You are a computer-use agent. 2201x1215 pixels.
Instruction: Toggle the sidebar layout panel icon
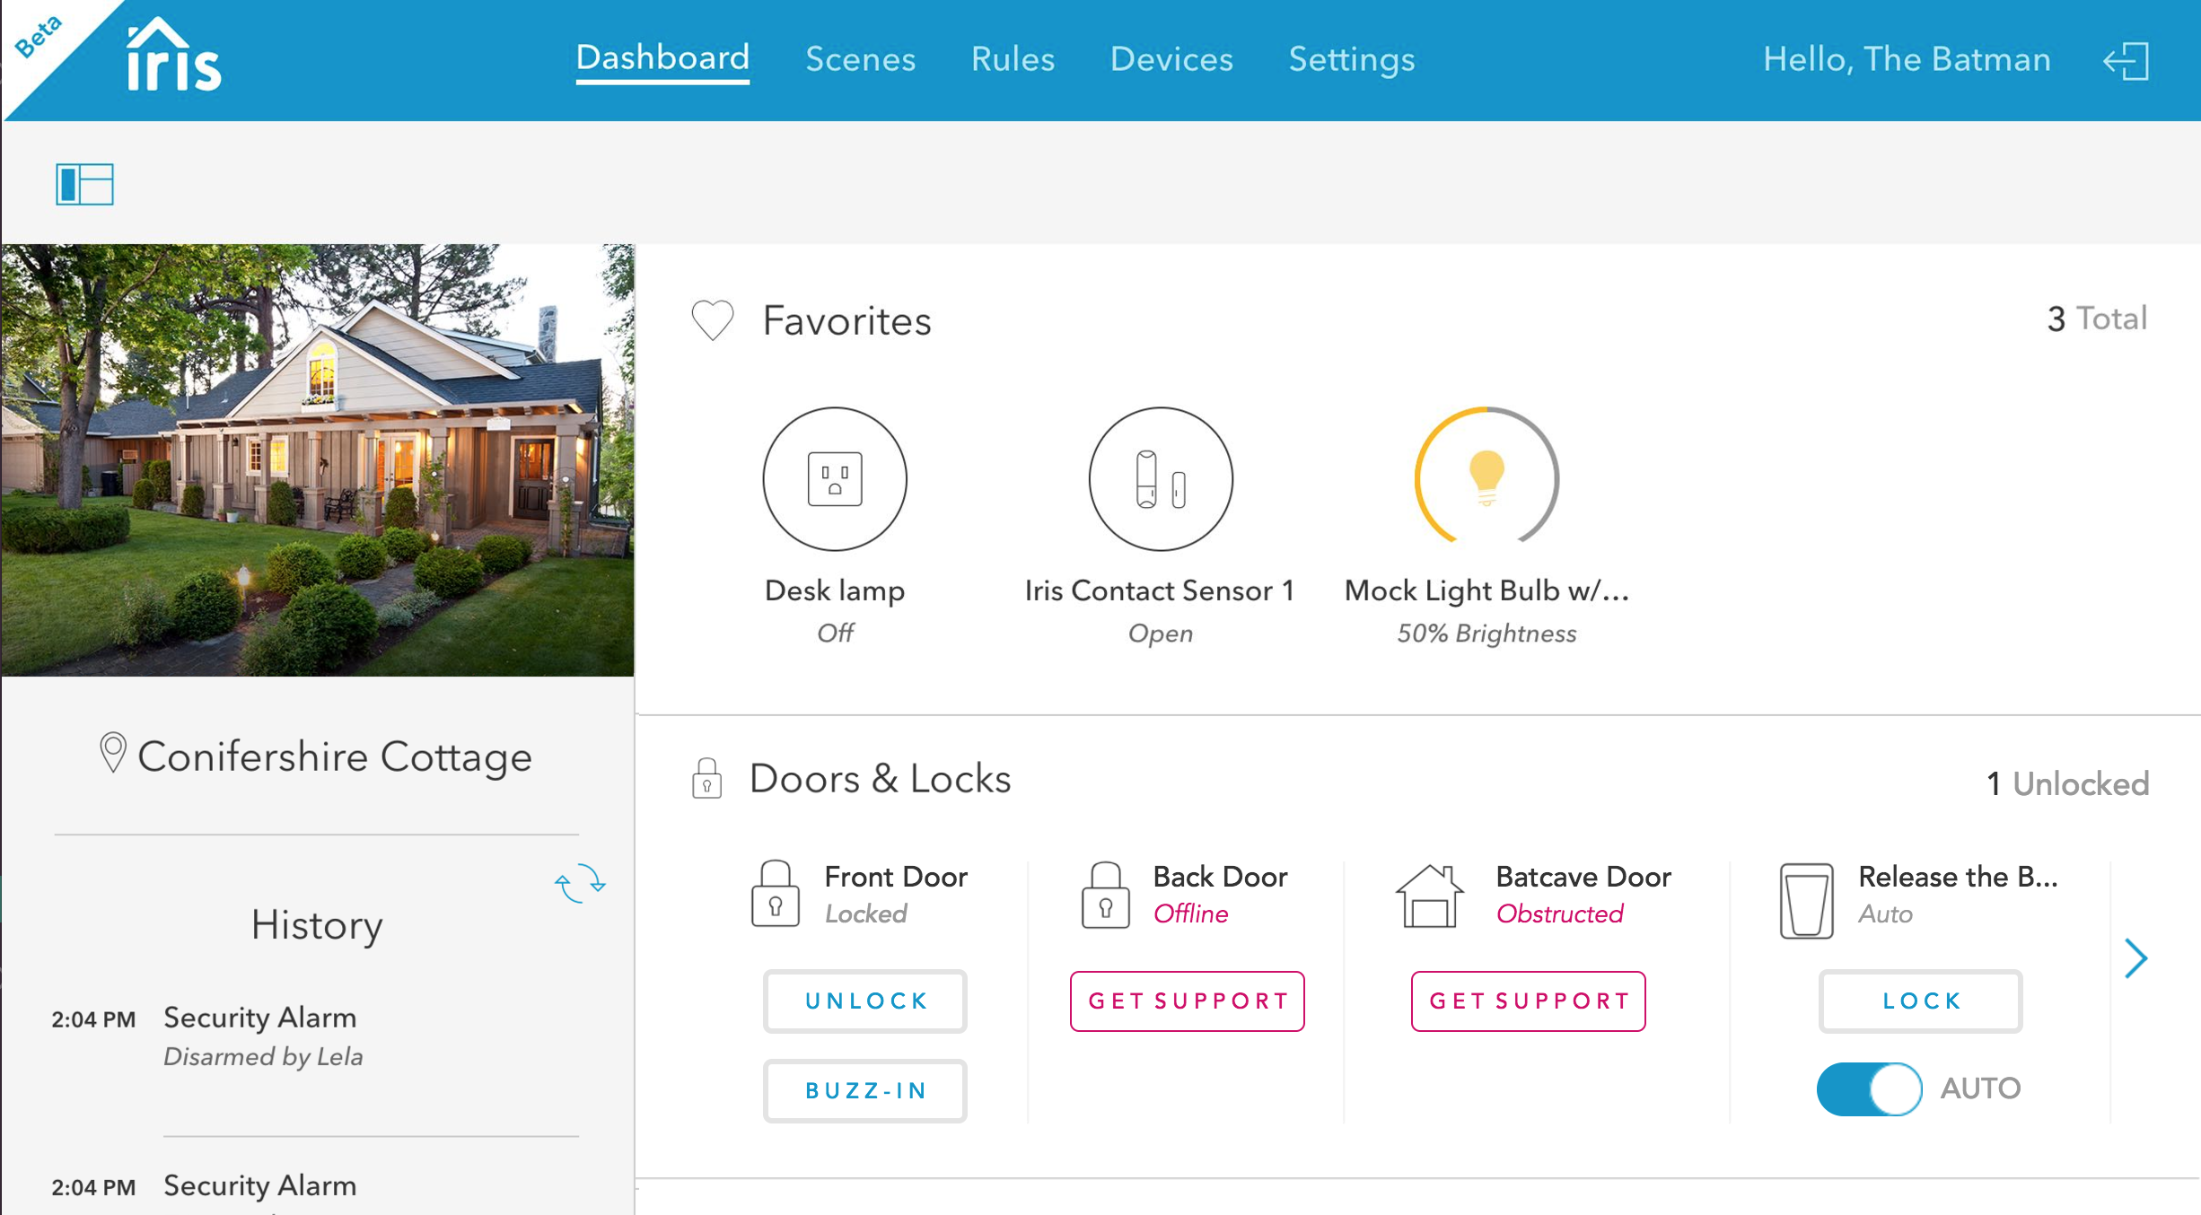point(84,184)
